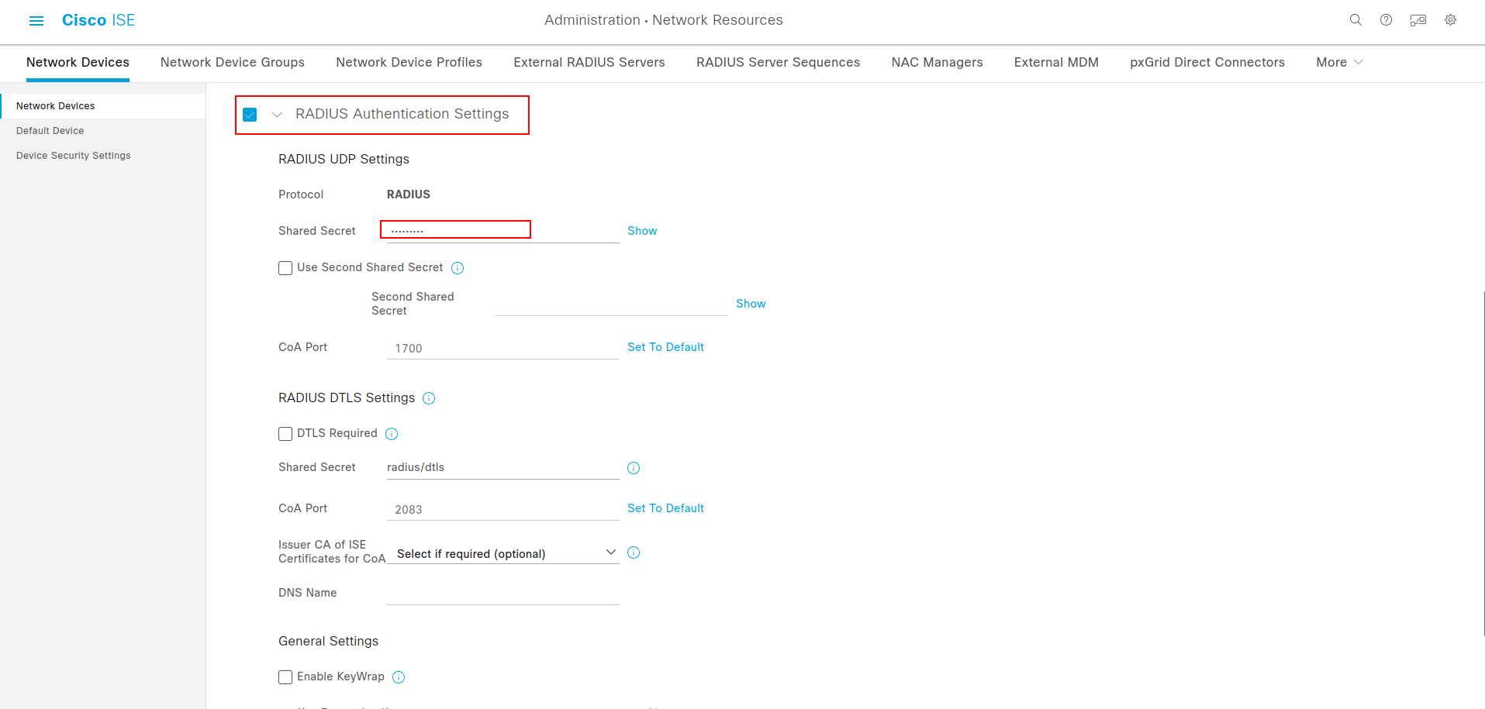Screen dimensions: 1485x709
Task: Select Default Device in the sidebar
Action: (x=50, y=131)
